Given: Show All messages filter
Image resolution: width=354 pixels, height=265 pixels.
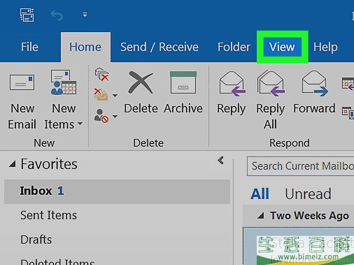Looking at the screenshot, I should pos(260,194).
